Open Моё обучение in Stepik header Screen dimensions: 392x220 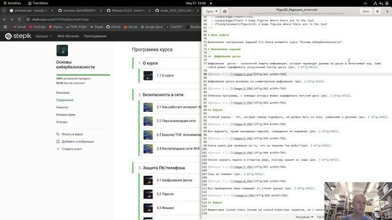click(x=68, y=36)
